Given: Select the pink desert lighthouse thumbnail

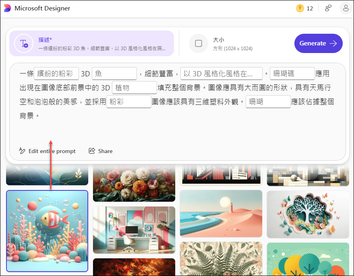Looking at the screenshot, I should 221,214.
